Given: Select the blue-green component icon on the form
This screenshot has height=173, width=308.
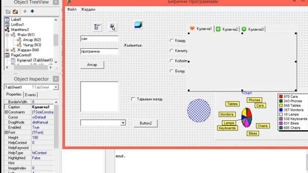Looking at the screenshot, I should coord(138,25).
